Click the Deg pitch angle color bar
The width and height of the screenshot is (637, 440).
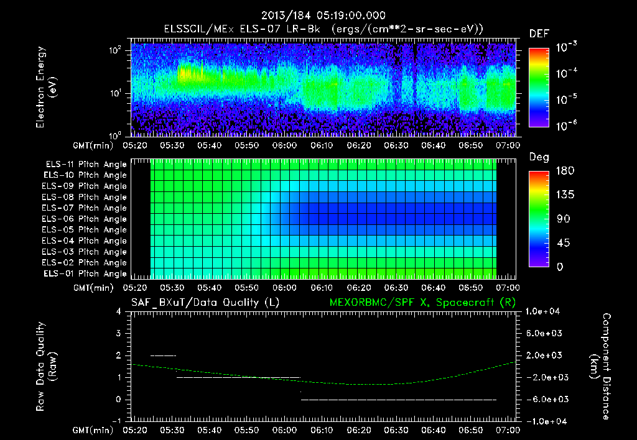click(539, 219)
